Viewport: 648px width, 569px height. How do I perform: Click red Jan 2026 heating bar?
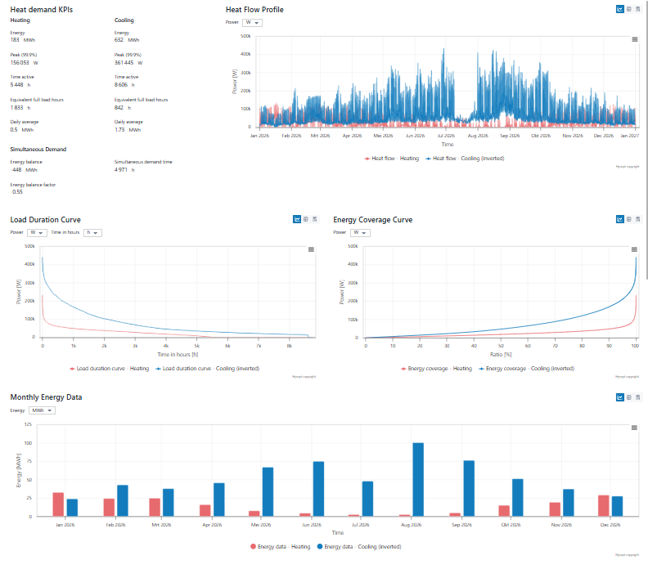coord(58,504)
